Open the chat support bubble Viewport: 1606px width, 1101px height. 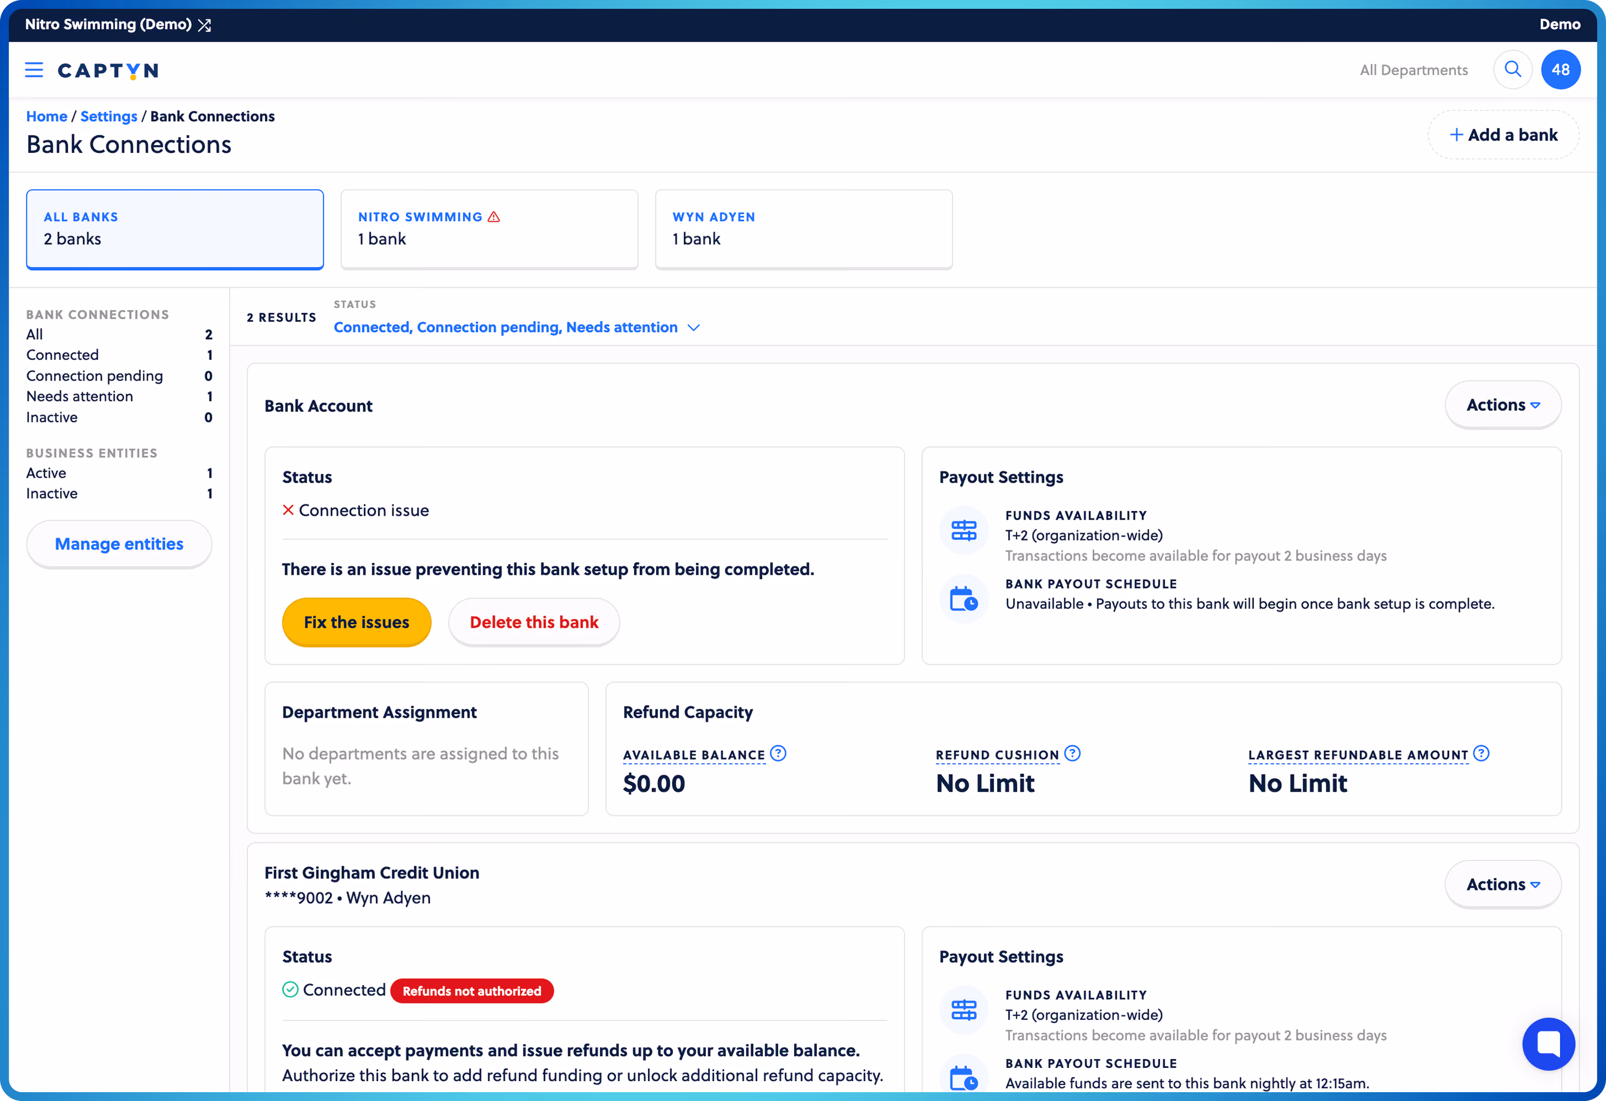(x=1548, y=1044)
